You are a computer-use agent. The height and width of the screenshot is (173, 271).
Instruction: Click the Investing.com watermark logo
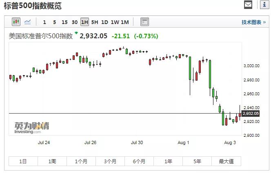pyautogui.click(x=31, y=127)
